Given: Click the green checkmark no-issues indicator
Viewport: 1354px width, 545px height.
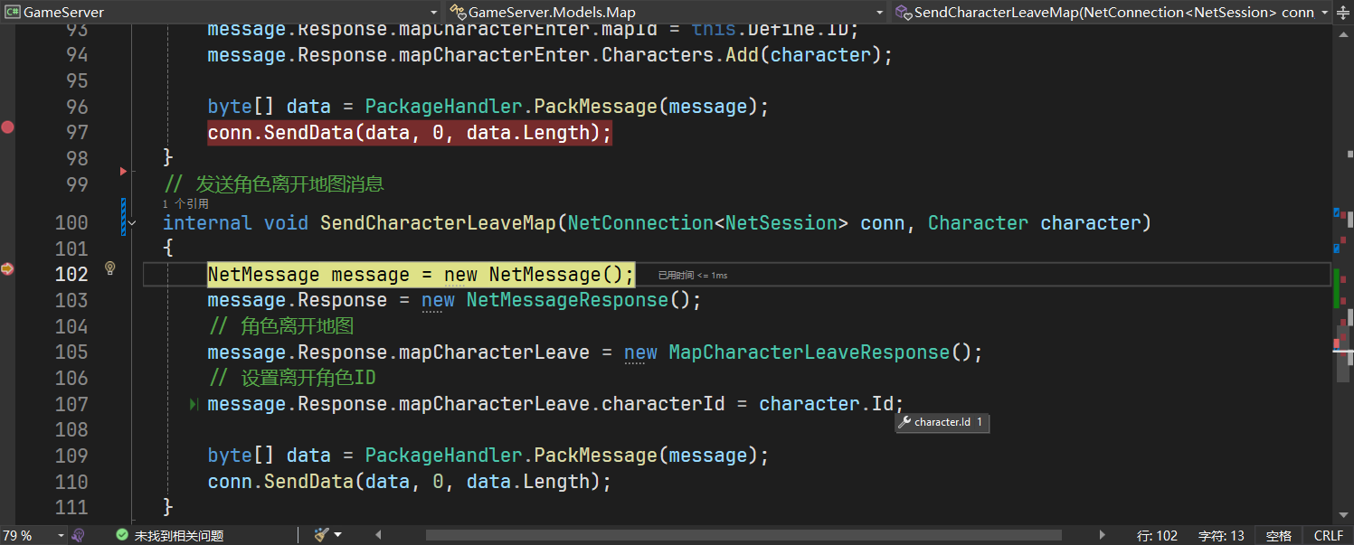Looking at the screenshot, I should [x=122, y=535].
